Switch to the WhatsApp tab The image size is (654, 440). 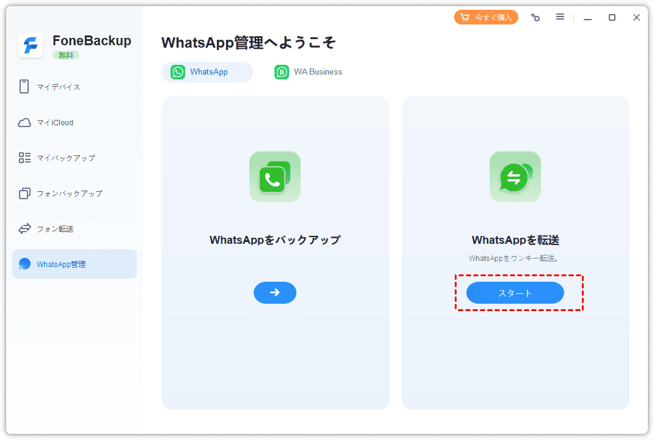[207, 71]
